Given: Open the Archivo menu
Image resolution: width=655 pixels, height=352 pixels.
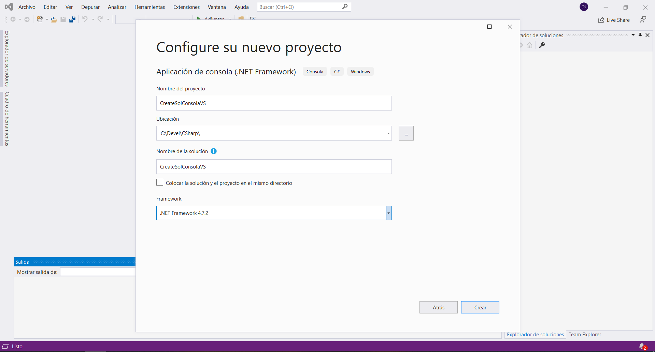Looking at the screenshot, I should coord(27,7).
